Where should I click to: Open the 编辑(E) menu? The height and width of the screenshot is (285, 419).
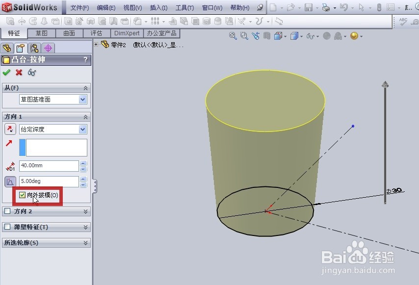(x=106, y=8)
